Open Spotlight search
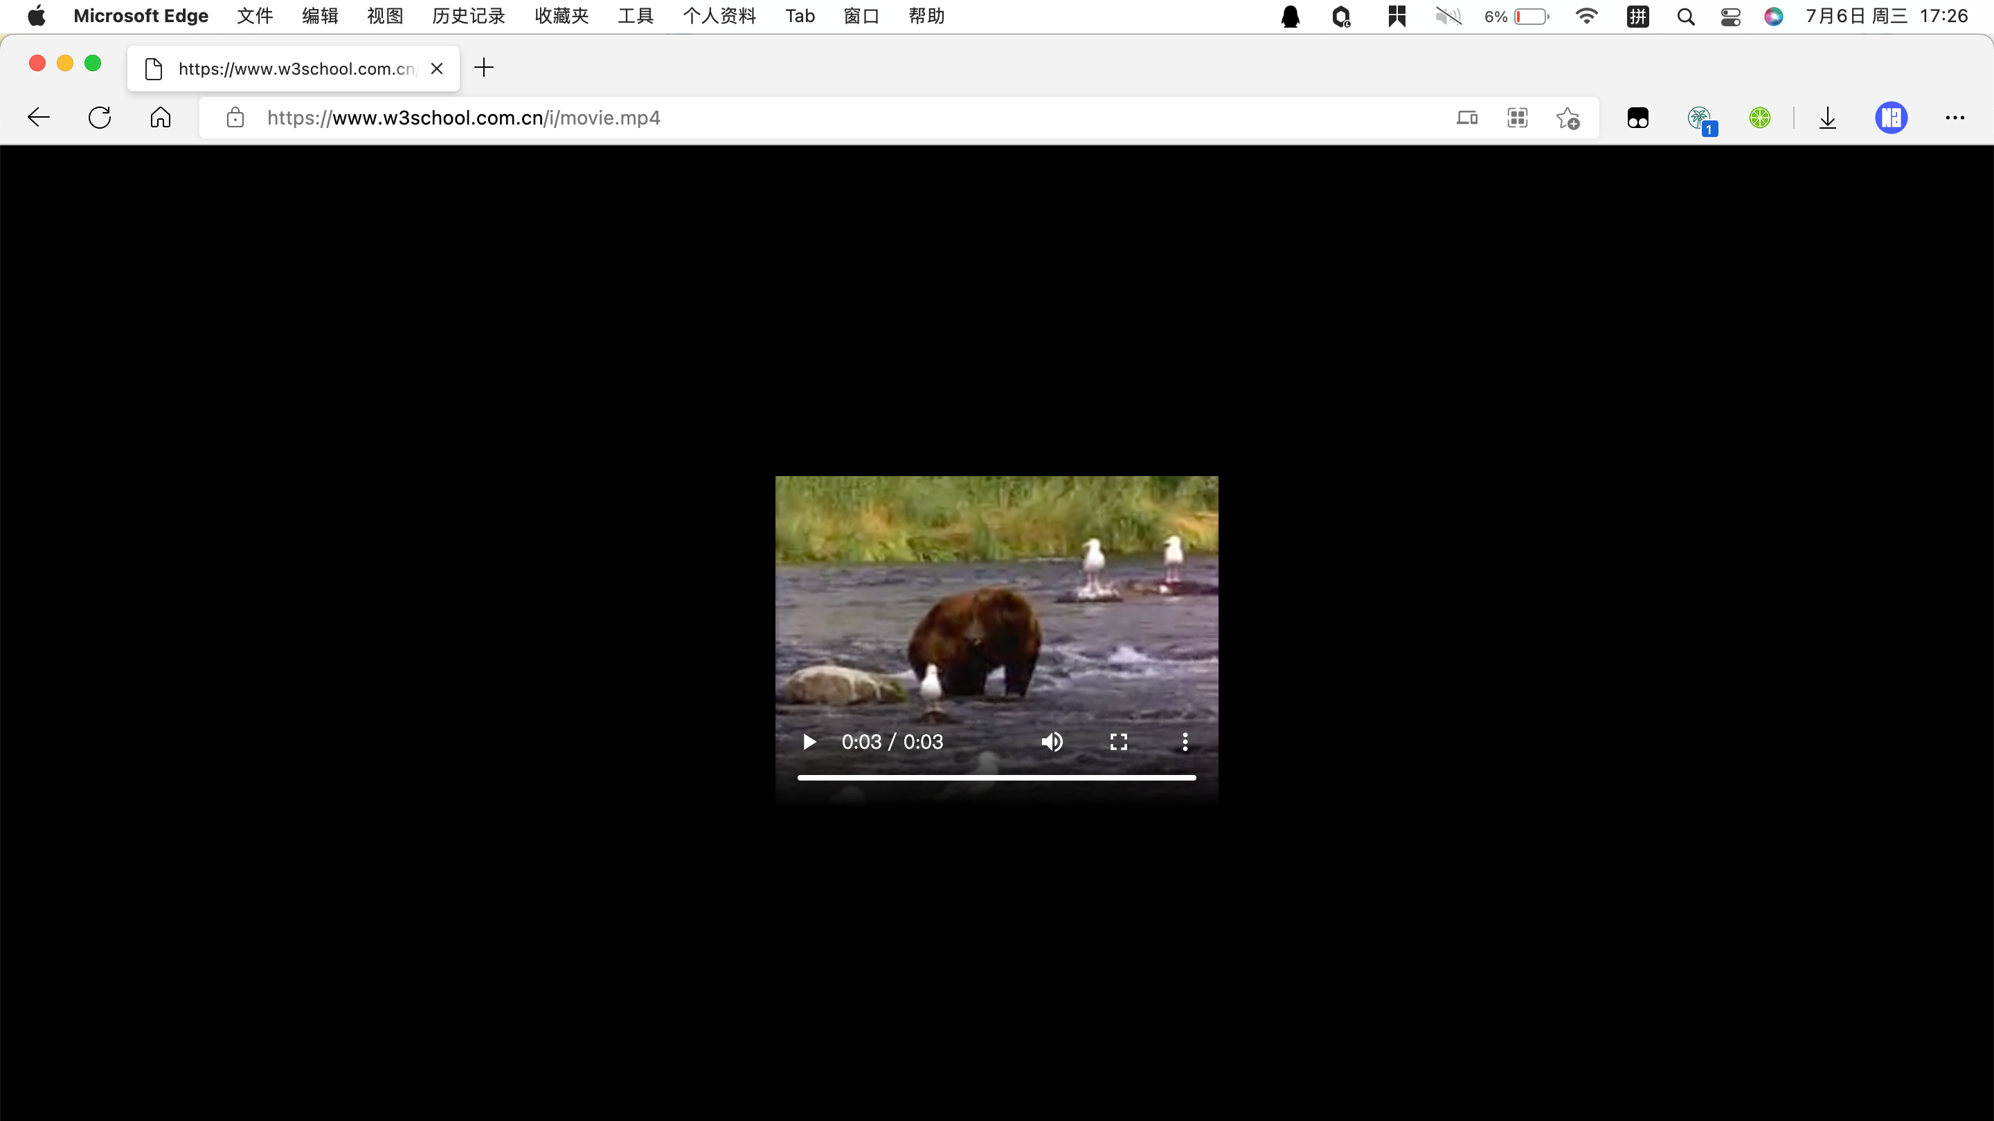Screen dimensions: 1994x1121 point(1685,16)
